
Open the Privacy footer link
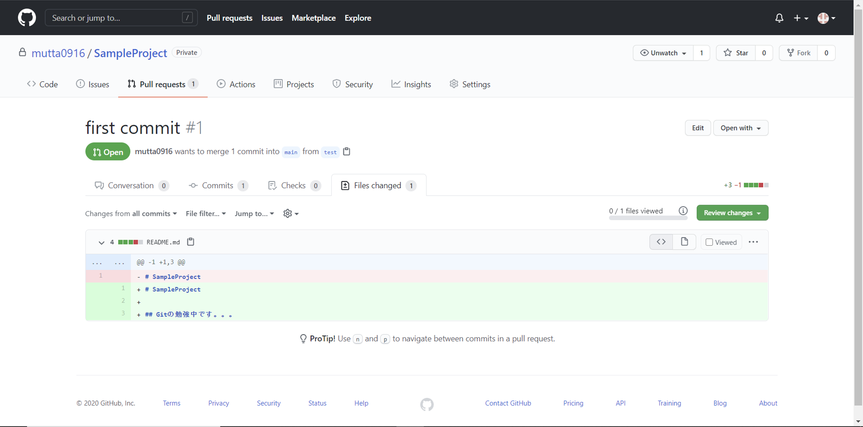tap(218, 403)
